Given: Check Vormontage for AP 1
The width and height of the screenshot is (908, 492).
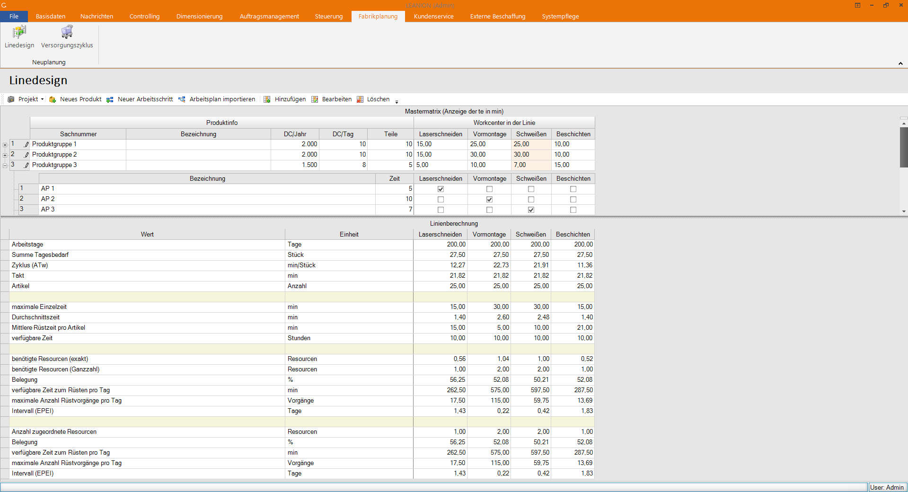Looking at the screenshot, I should pyautogui.click(x=489, y=189).
